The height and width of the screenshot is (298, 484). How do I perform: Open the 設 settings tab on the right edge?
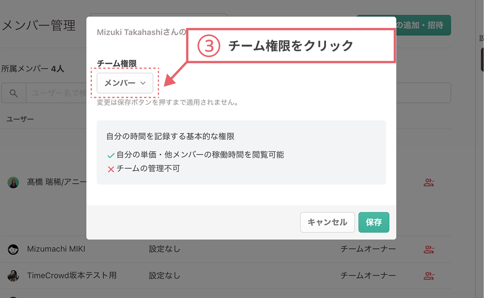point(481,38)
